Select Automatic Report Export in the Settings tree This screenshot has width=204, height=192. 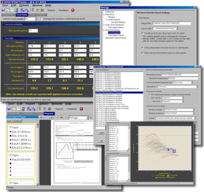116,38
